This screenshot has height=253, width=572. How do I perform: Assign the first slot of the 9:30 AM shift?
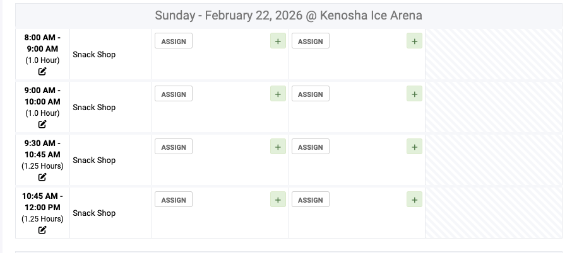[174, 147]
